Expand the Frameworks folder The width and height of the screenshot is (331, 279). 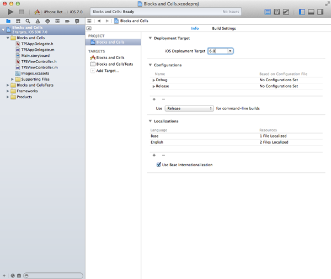[8, 91]
